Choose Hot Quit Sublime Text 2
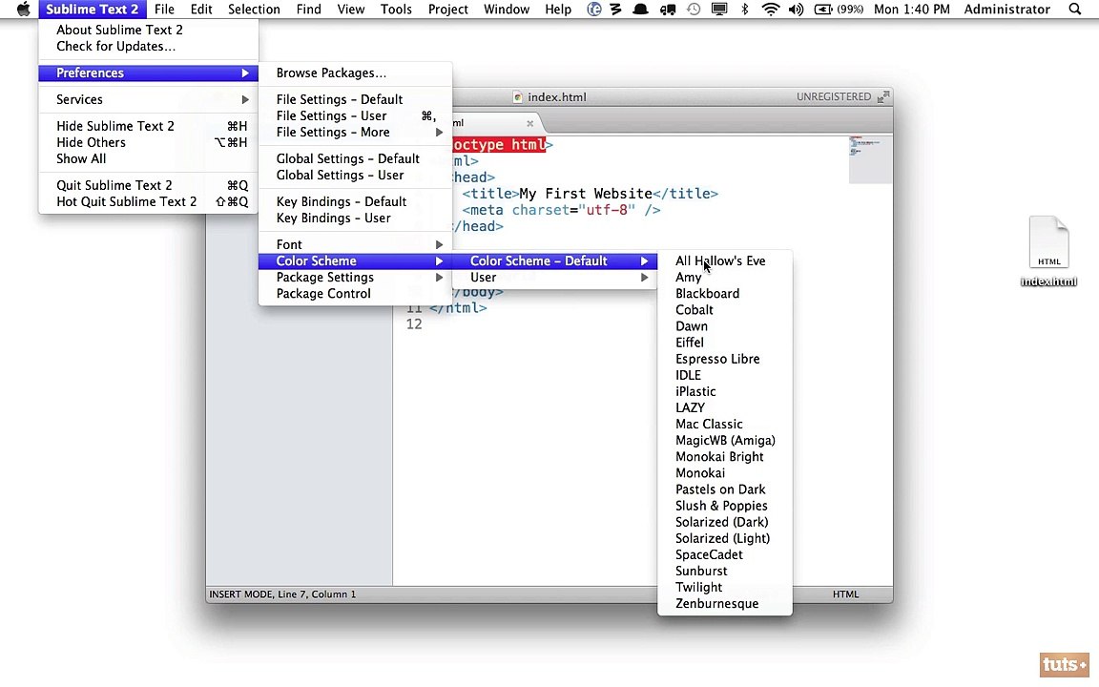The image size is (1099, 687). coord(149,202)
